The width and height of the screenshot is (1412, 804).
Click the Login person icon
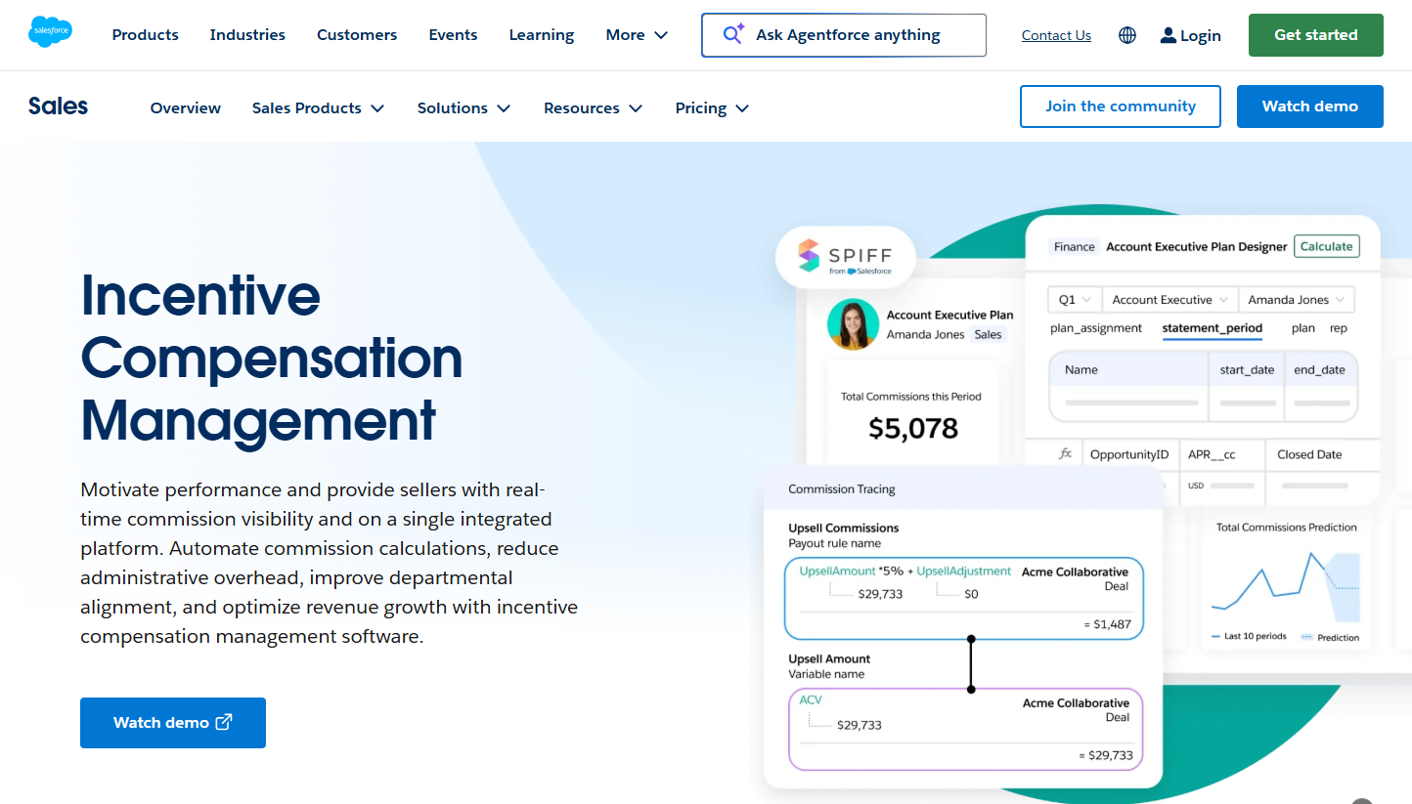point(1168,35)
